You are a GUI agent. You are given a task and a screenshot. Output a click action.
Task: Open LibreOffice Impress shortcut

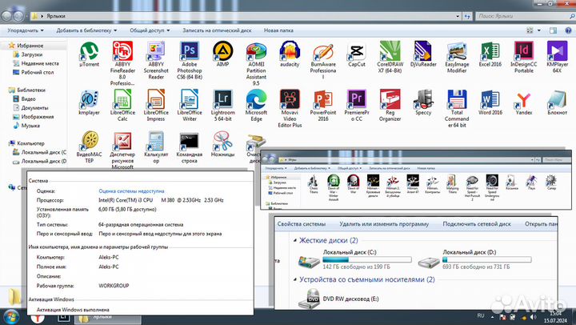coord(156,105)
